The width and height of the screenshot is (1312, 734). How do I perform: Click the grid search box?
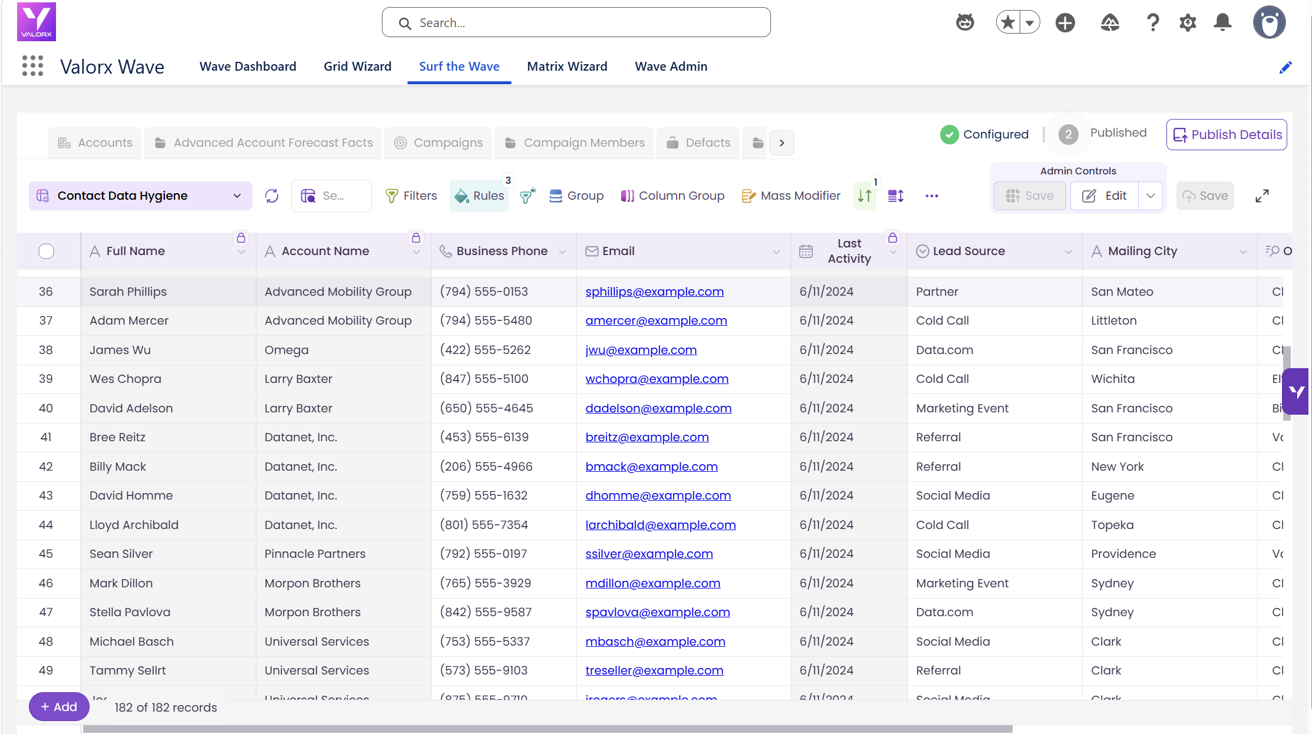pos(331,196)
